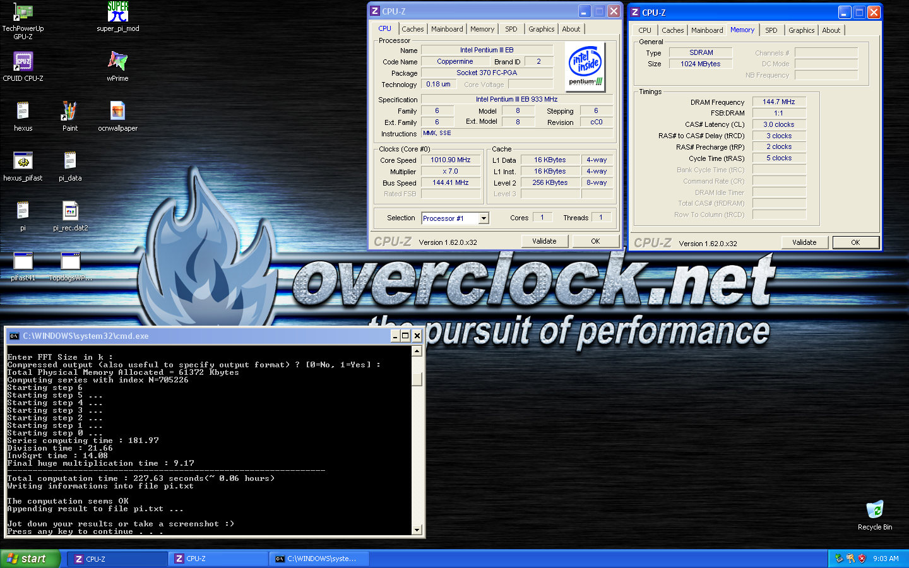This screenshot has height=568, width=909.
Task: Click the right CPU-Z window title icon
Action: (635, 12)
